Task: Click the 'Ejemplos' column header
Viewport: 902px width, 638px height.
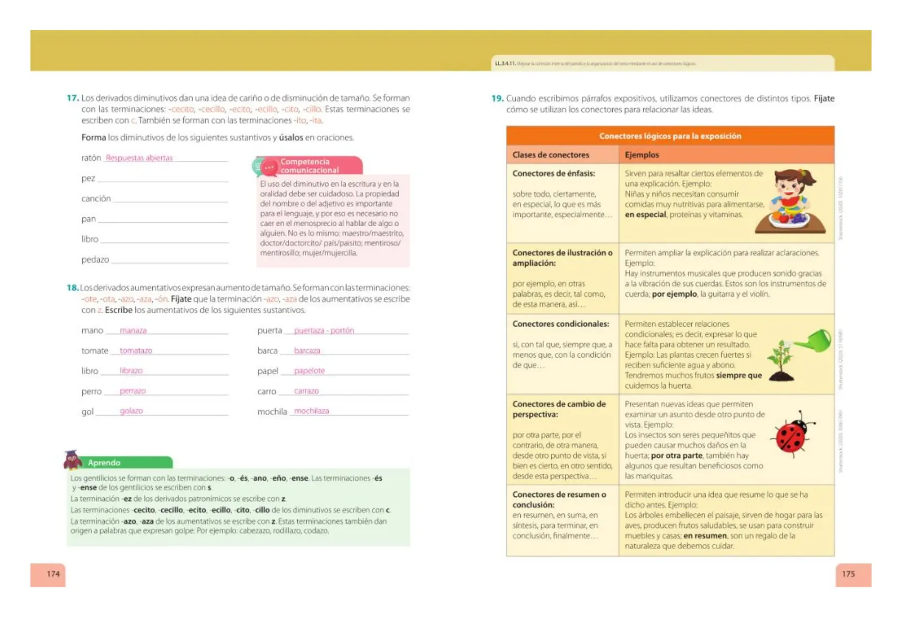Action: [x=642, y=155]
